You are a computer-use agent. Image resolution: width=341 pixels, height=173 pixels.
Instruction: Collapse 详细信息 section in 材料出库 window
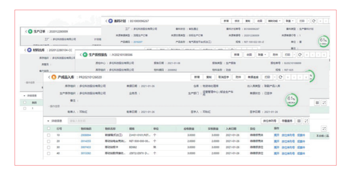tap(24, 96)
